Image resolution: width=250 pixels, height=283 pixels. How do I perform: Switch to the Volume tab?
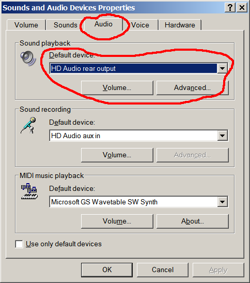[x=26, y=25]
